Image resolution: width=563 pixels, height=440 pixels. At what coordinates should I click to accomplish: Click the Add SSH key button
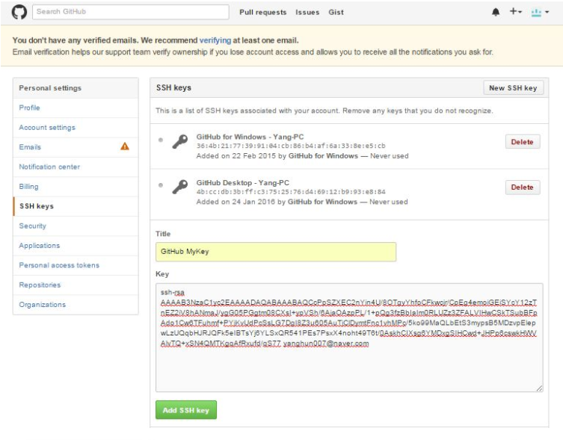point(186,410)
